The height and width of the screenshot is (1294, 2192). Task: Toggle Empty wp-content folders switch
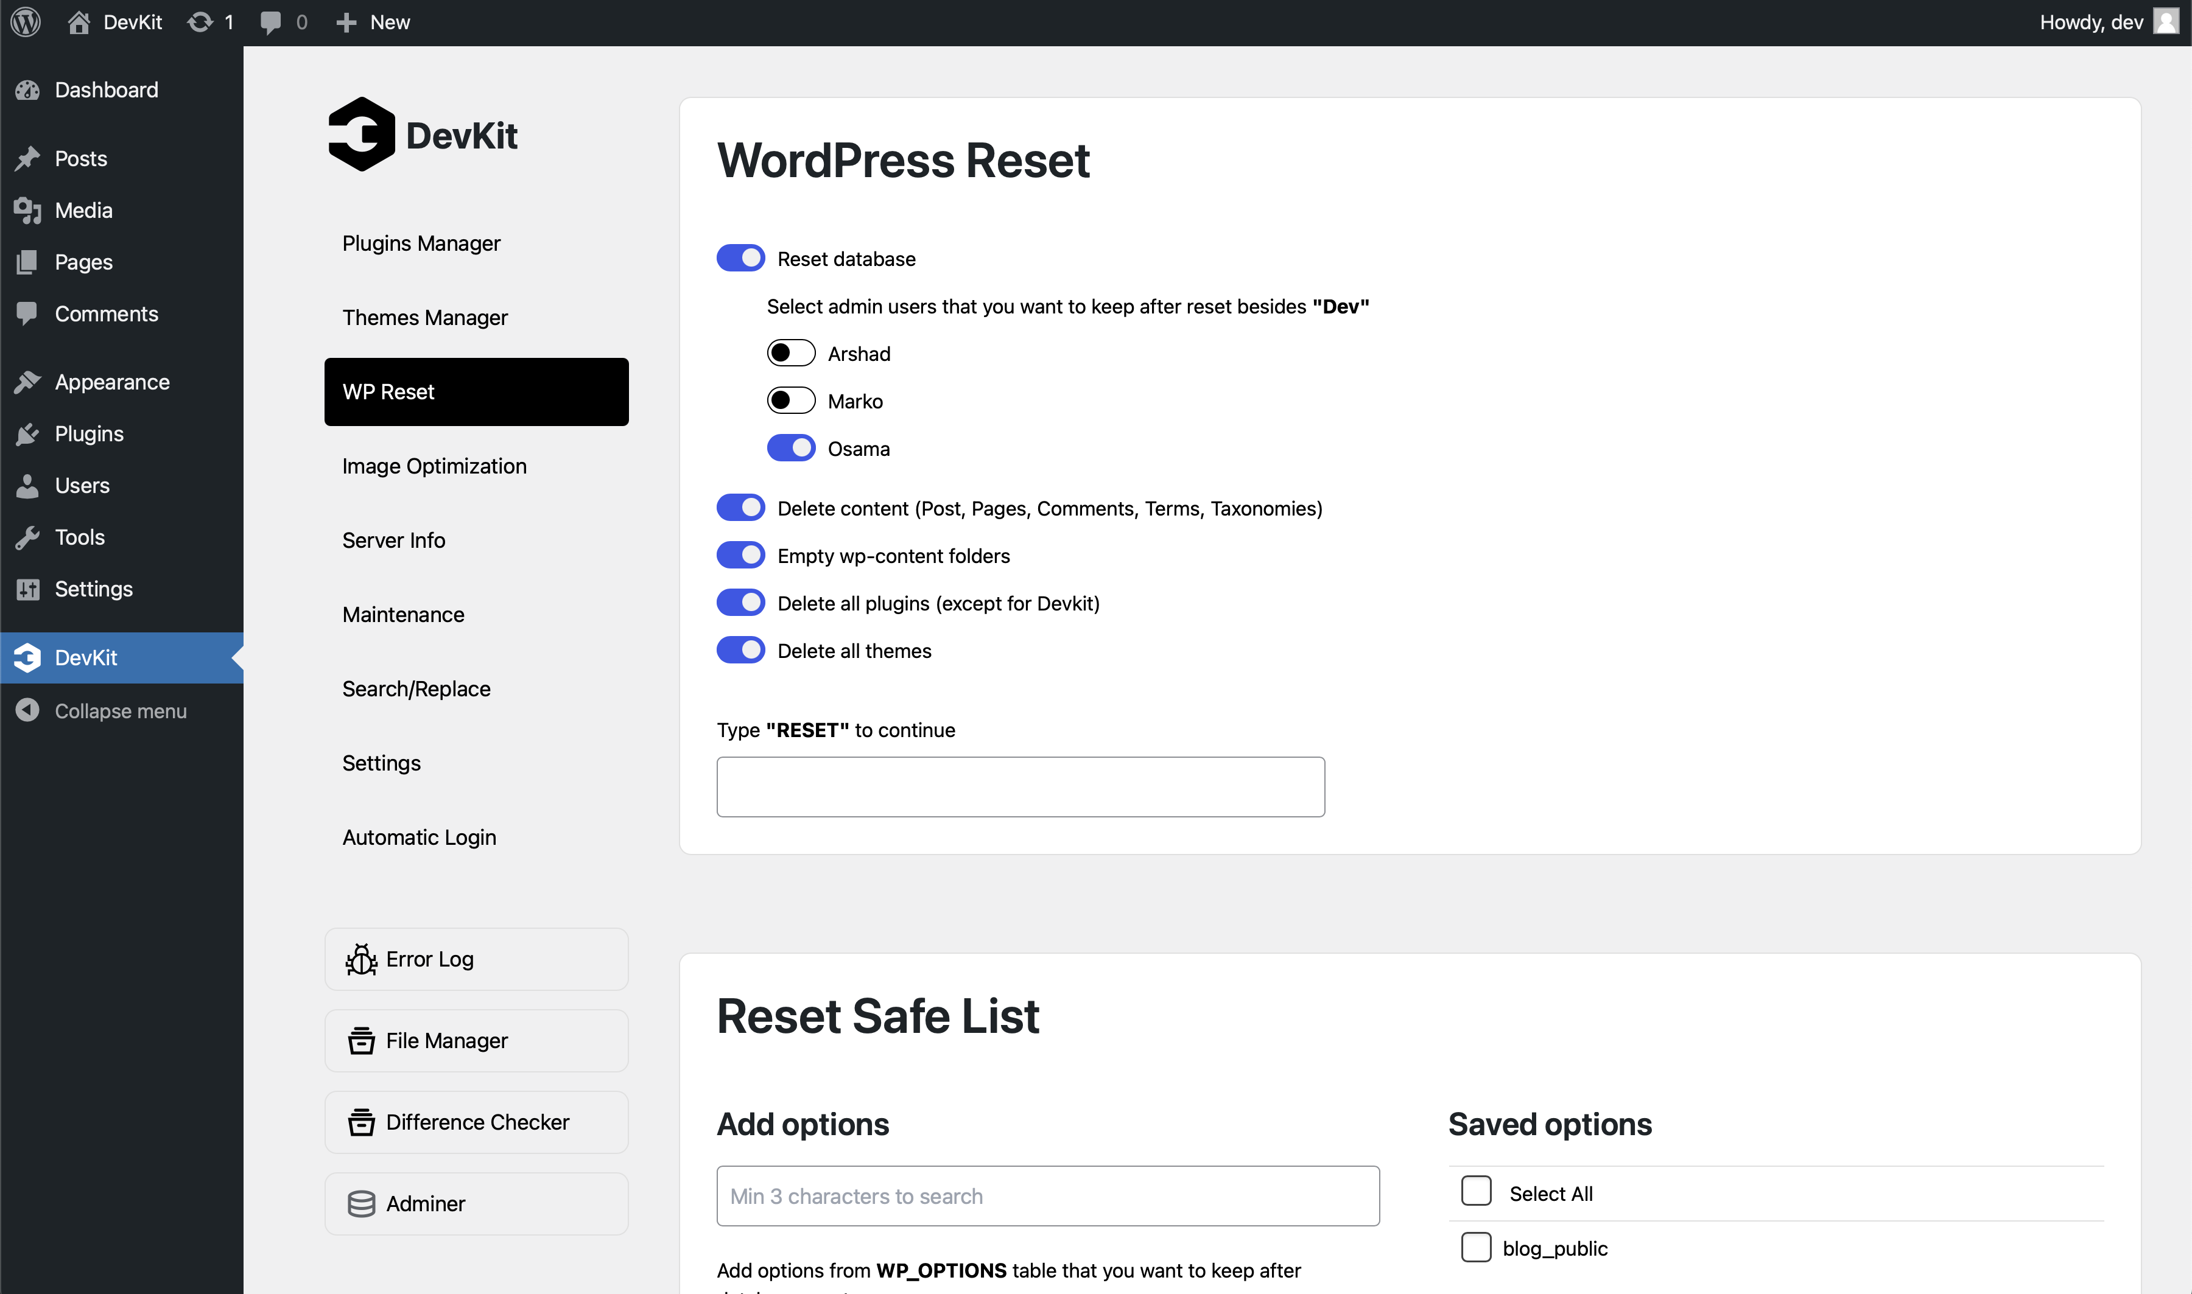point(740,554)
